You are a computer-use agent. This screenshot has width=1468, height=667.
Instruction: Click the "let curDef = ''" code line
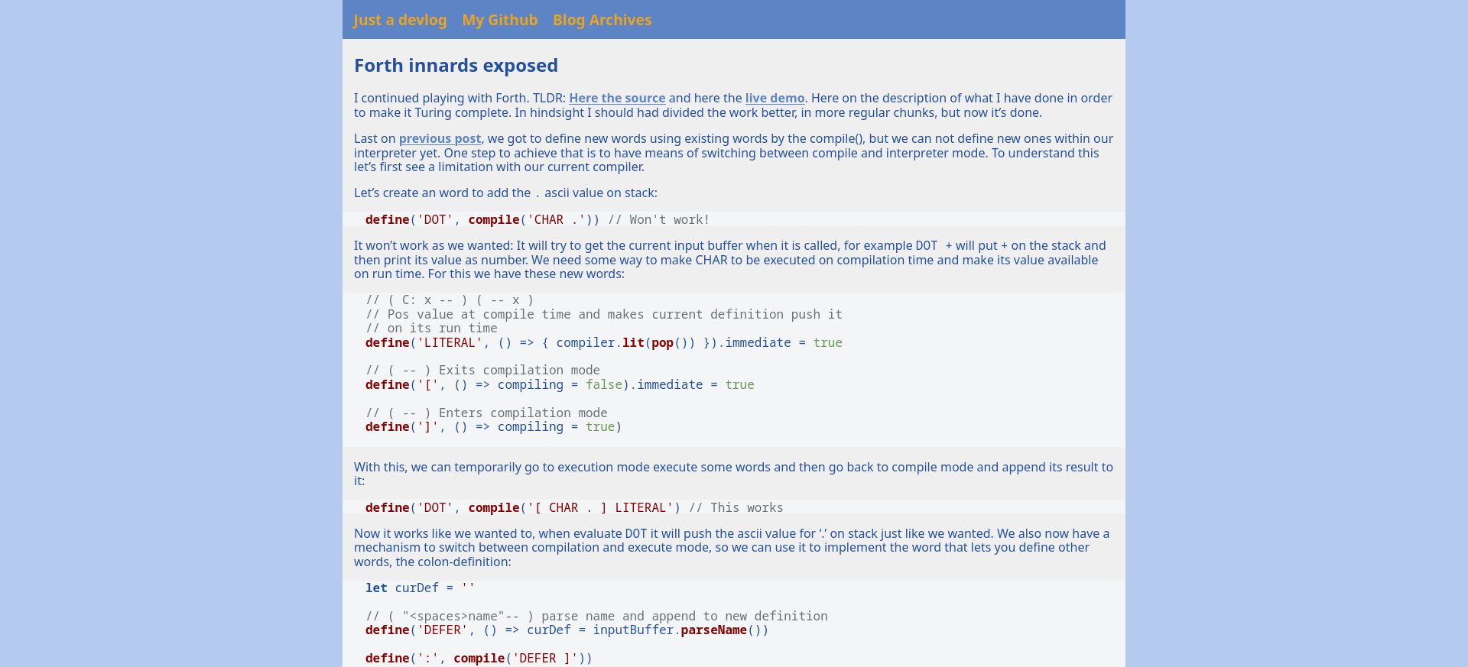(x=421, y=588)
